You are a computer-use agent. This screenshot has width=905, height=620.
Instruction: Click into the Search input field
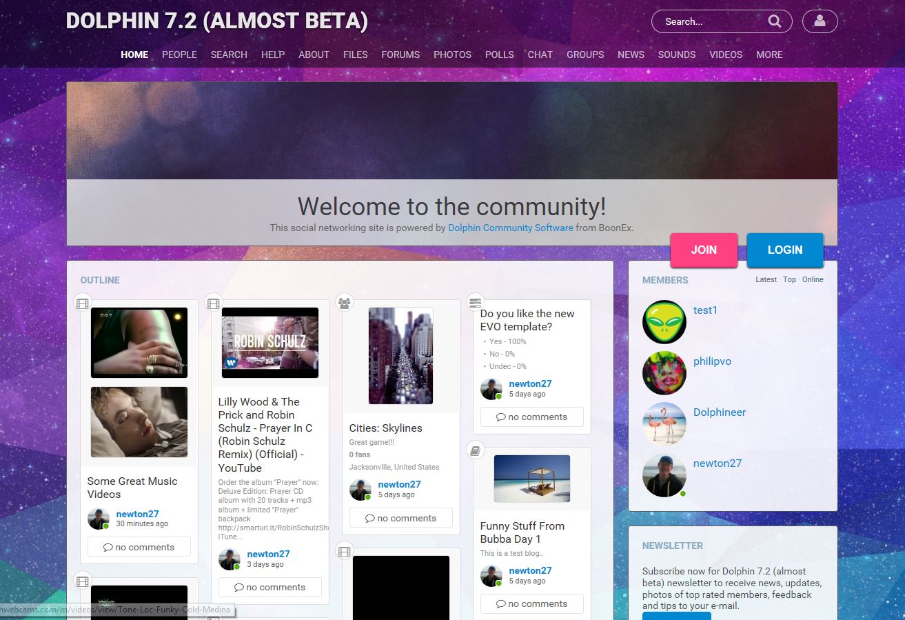pyautogui.click(x=710, y=21)
